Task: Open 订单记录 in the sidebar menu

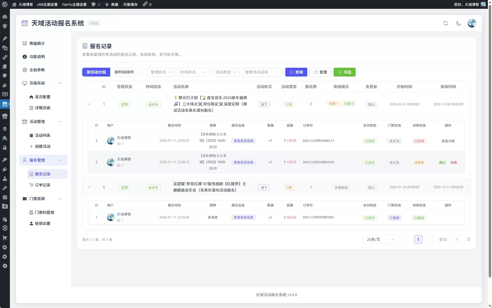Action: point(43,185)
